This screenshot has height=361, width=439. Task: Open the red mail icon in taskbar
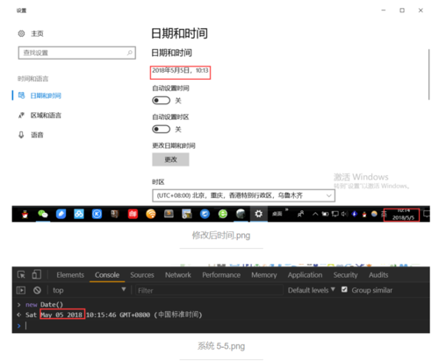coord(133,214)
